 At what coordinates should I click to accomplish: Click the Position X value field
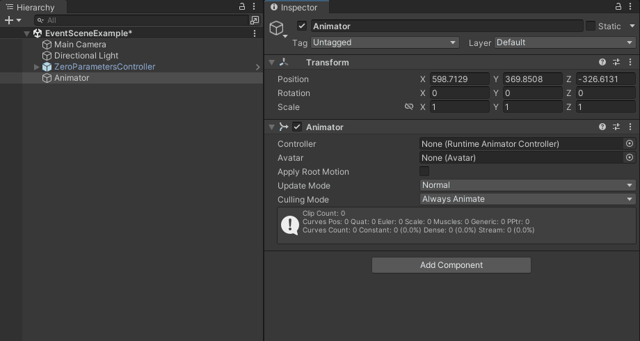tap(459, 79)
